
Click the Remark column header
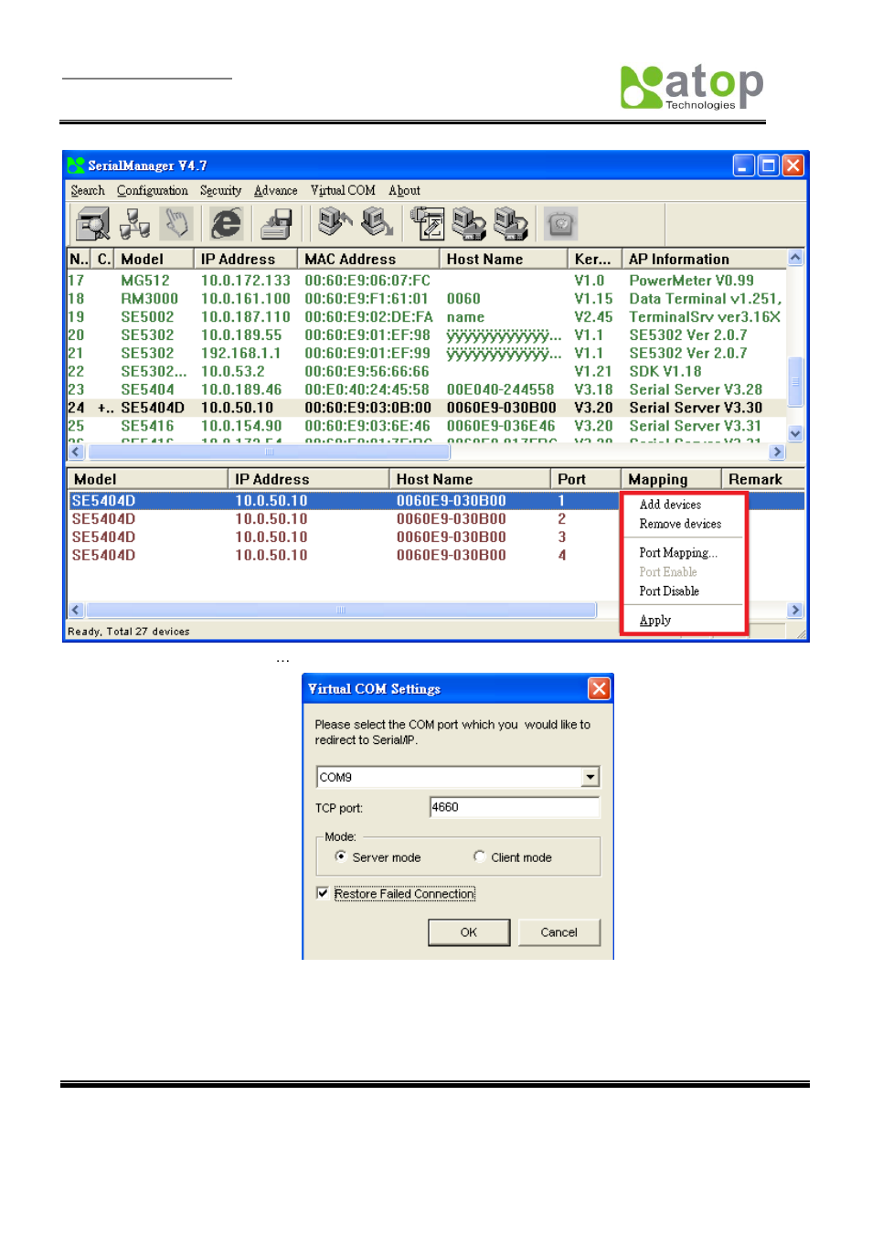coord(763,479)
